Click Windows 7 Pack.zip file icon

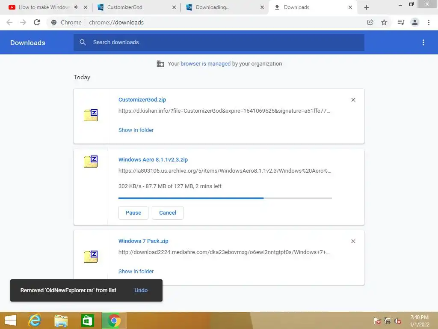[91, 257]
